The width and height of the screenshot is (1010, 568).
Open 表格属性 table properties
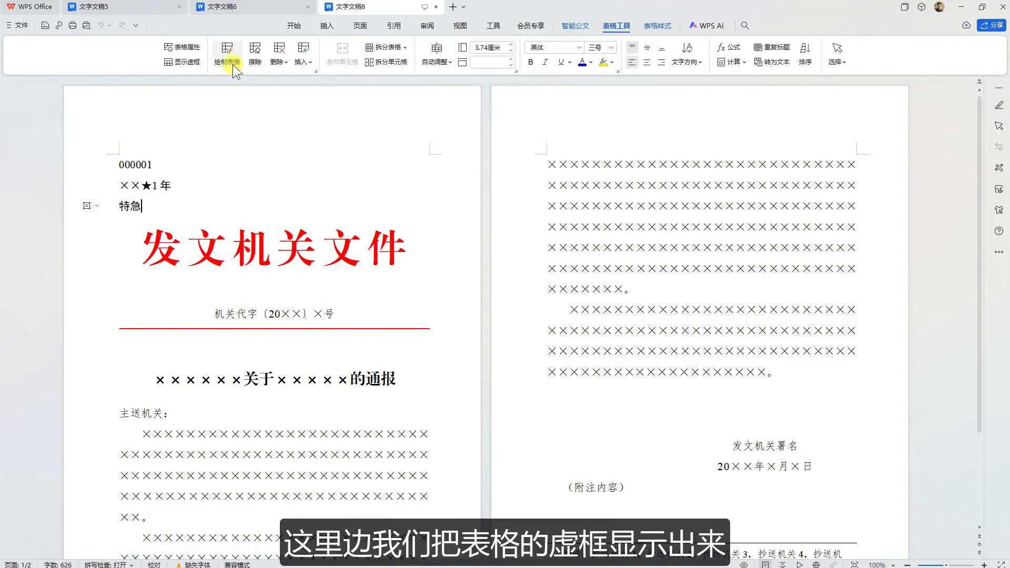[182, 46]
